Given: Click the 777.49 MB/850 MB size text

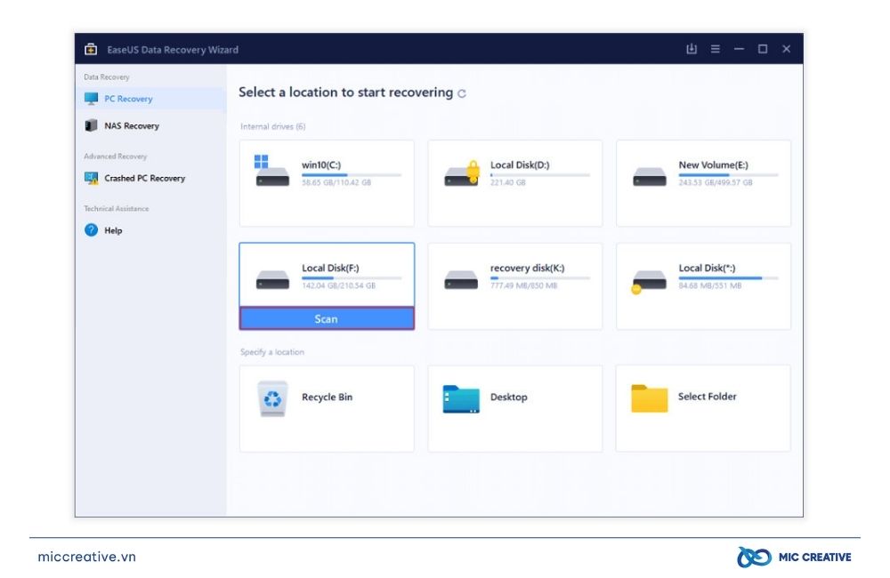Looking at the screenshot, I should tap(523, 285).
